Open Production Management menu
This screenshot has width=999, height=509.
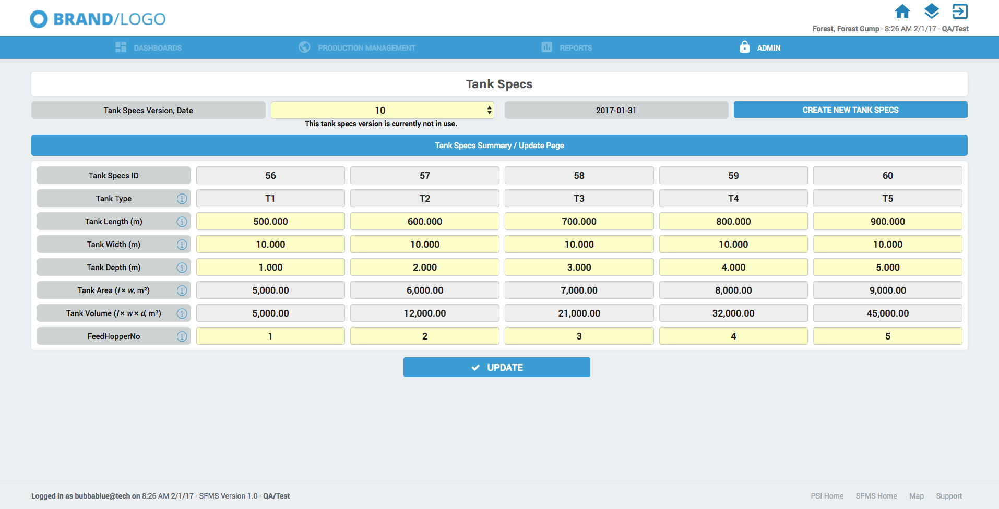(357, 48)
